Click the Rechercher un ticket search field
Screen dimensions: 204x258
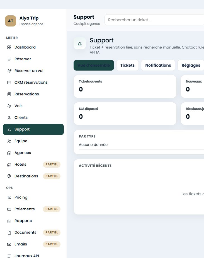pos(154,20)
